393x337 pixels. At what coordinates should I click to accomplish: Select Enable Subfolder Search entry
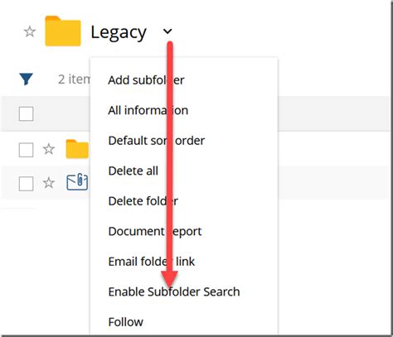(174, 291)
